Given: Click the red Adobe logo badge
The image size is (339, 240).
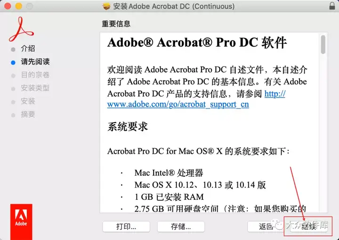Looking at the screenshot, I should (x=21, y=222).
